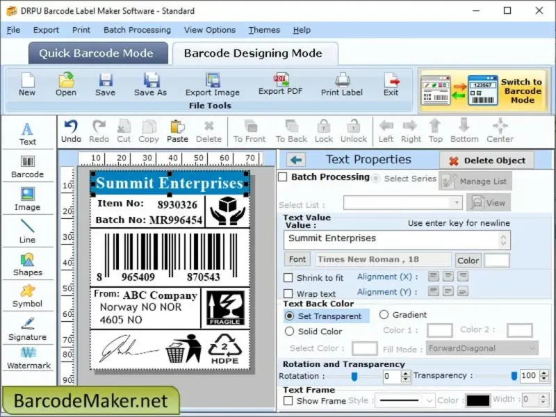Select the Gradient radio button
Viewport: 556px width, 417px height.
tap(384, 315)
